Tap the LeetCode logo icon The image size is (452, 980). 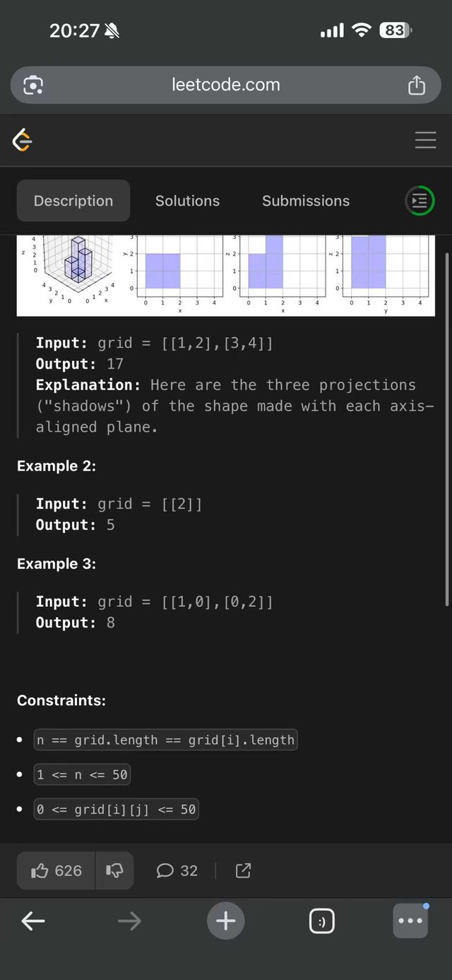(x=23, y=141)
